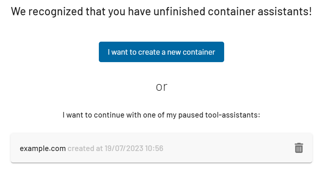Select the example.com domain name text
Image resolution: width=323 pixels, height=170 pixels.
(x=43, y=148)
